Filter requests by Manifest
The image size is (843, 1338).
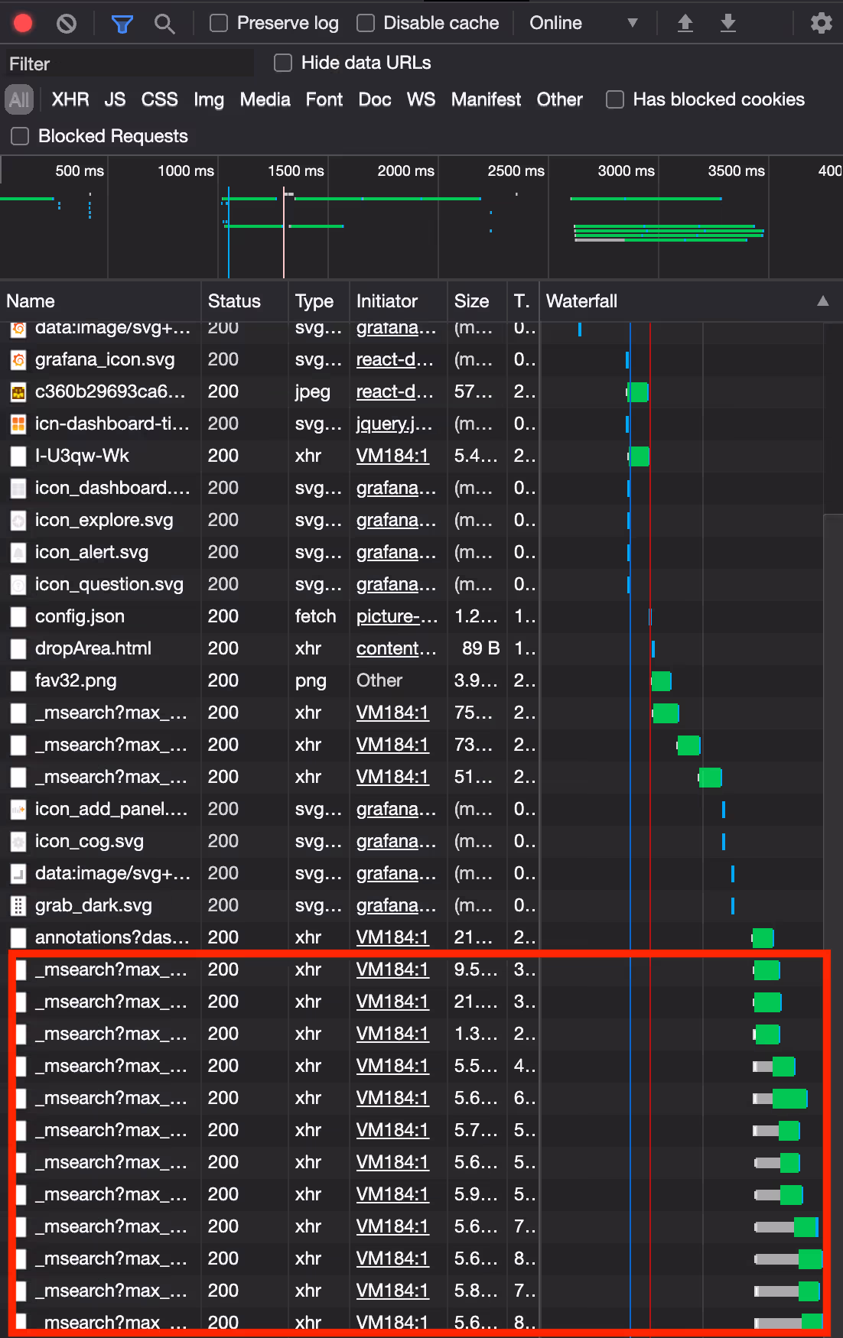pyautogui.click(x=486, y=99)
